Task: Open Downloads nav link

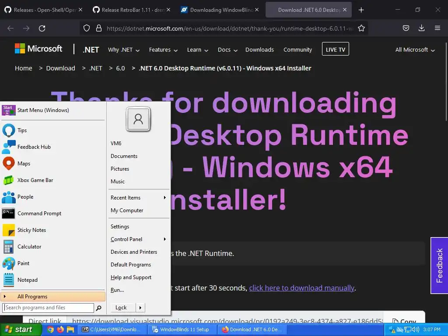Action: coord(259,50)
